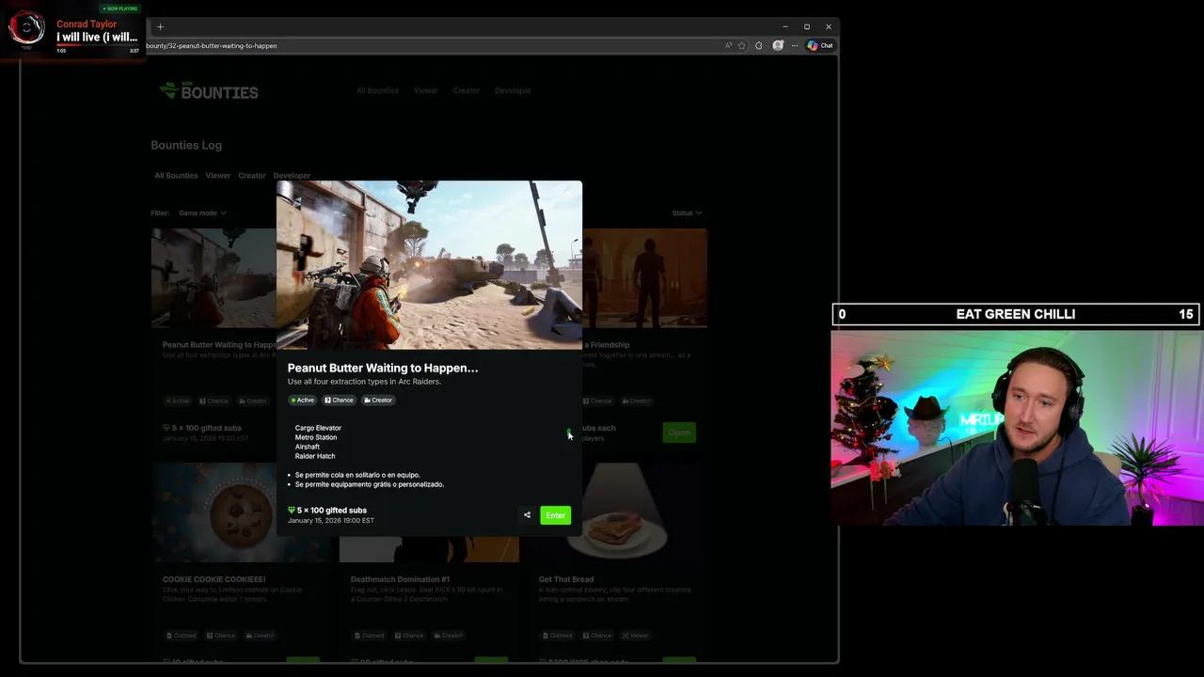Click Creator tag on the Friendship card
The image size is (1204, 677).
click(636, 401)
